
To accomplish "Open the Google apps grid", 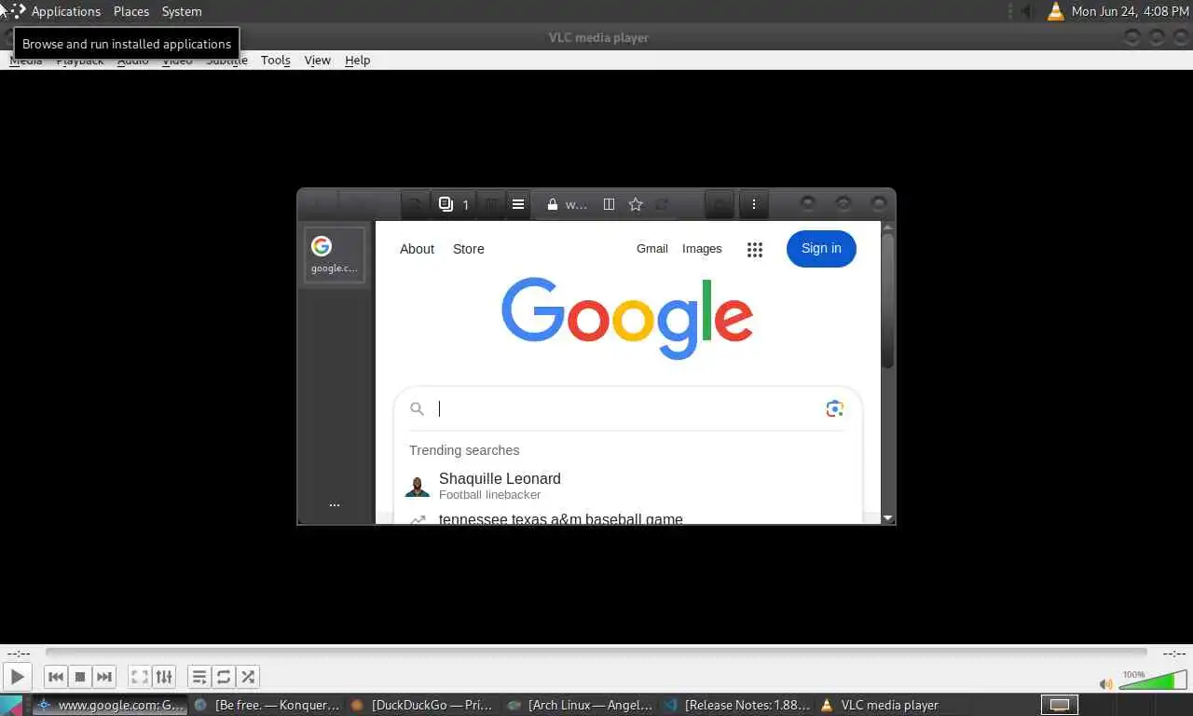I will tap(755, 250).
